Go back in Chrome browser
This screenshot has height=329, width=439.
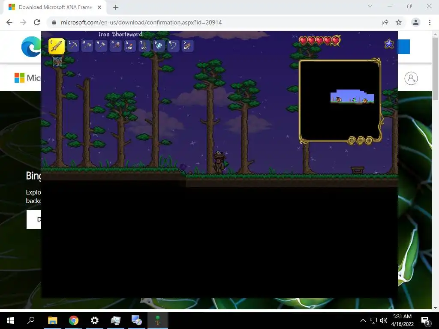9,22
